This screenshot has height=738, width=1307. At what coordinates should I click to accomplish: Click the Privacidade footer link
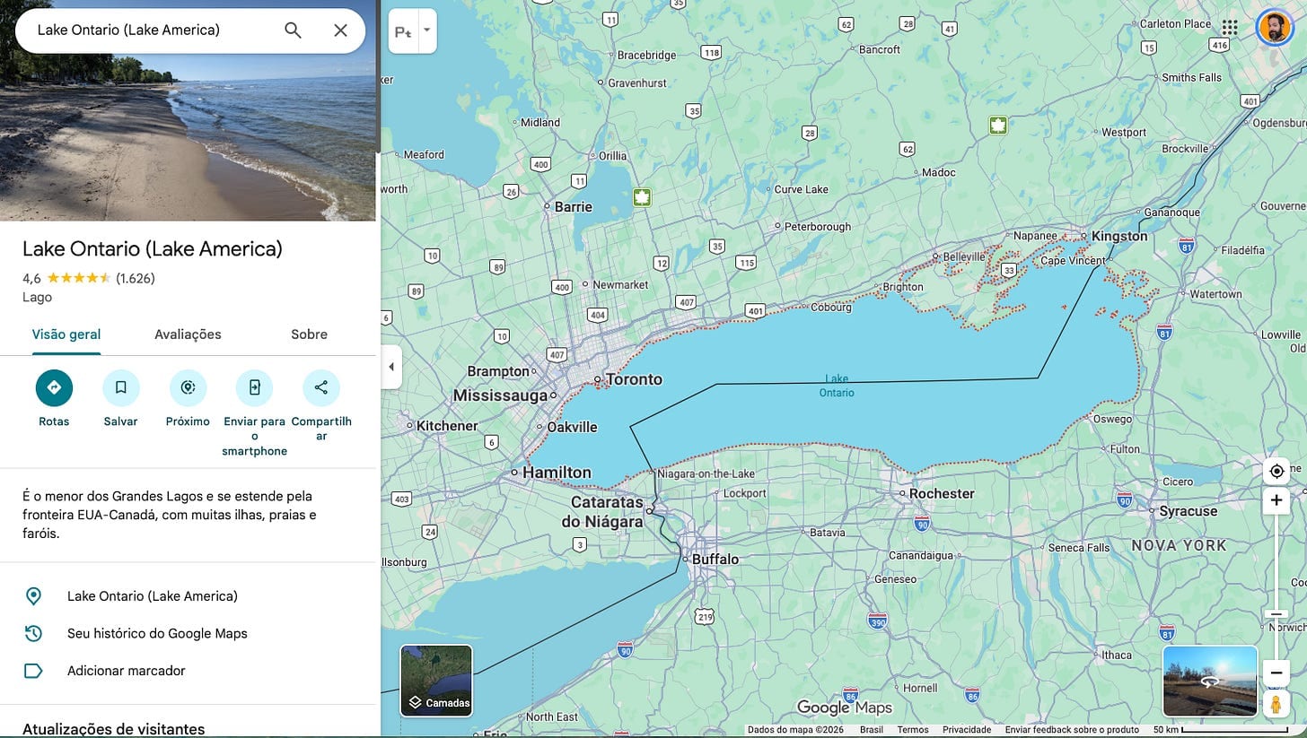tap(967, 730)
